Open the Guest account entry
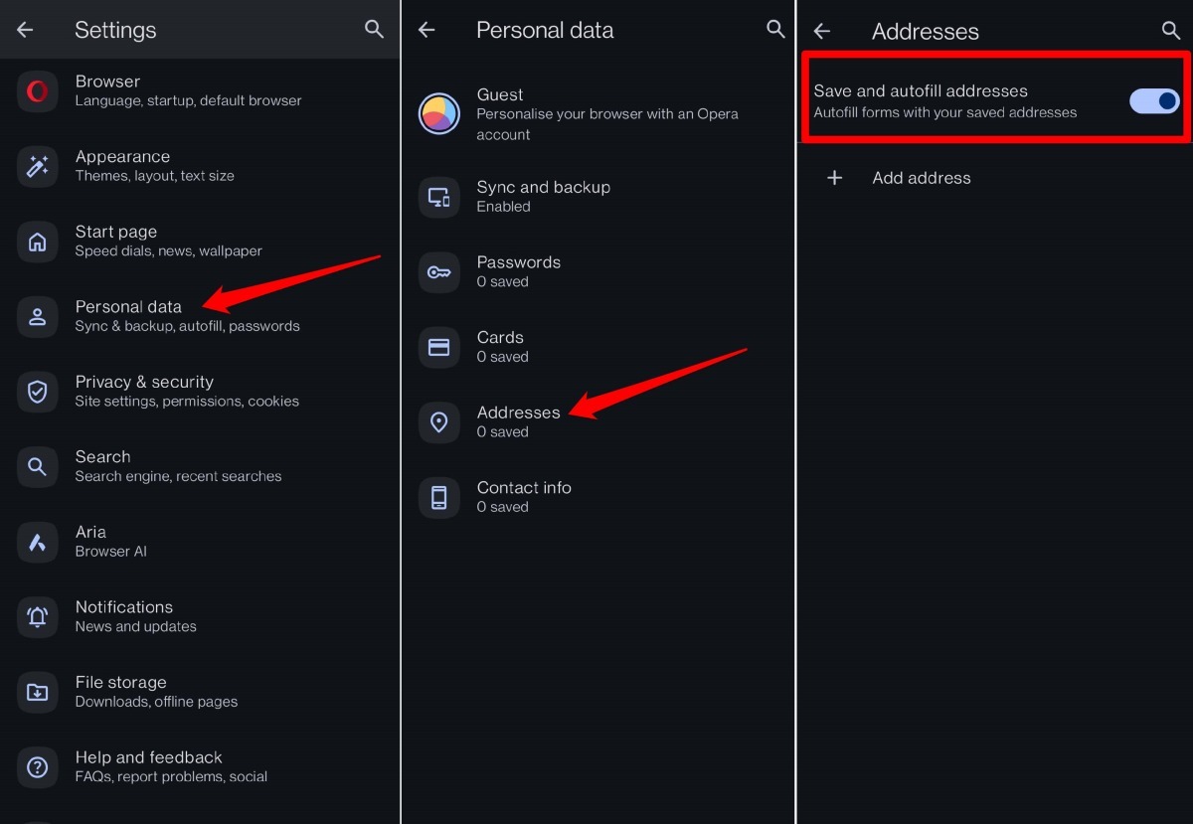Image resolution: width=1193 pixels, height=824 pixels. click(598, 113)
